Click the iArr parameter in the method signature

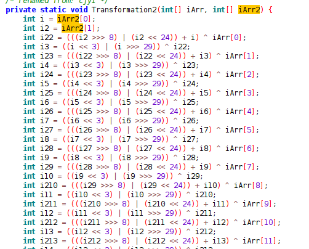[195, 10]
